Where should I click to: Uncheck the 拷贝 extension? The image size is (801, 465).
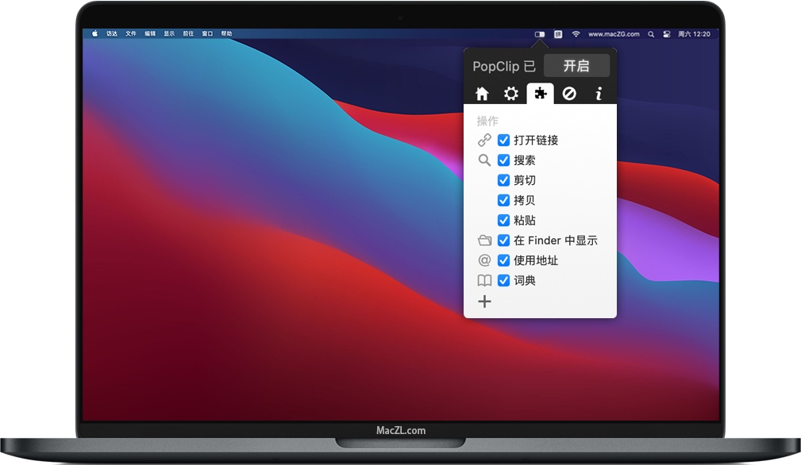503,200
